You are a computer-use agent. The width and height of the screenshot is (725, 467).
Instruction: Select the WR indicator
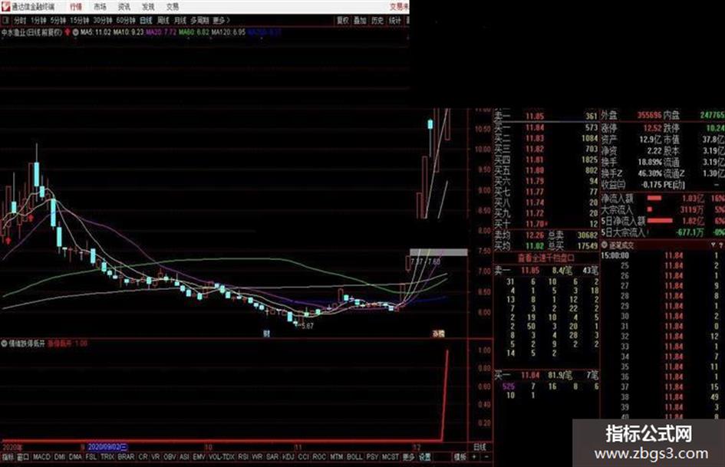[x=257, y=457]
